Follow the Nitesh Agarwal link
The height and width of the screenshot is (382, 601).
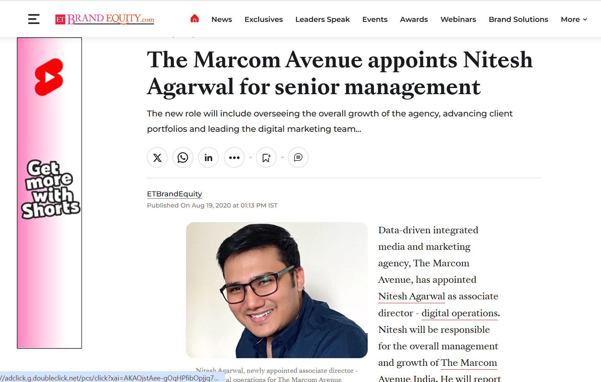tap(412, 296)
